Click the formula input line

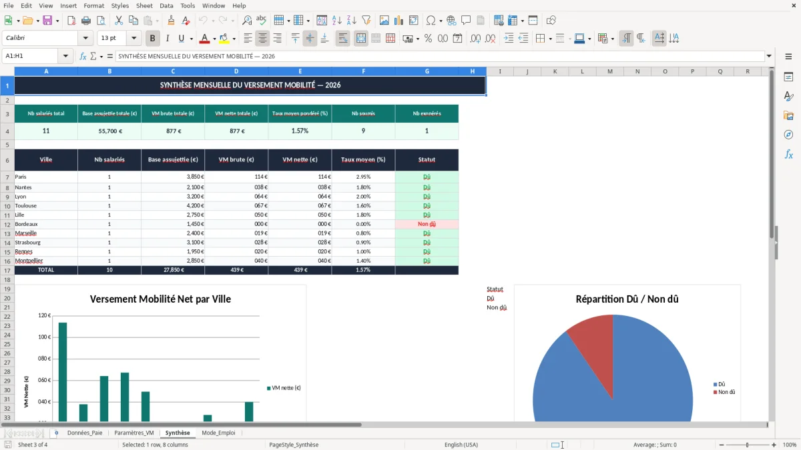[440, 57]
